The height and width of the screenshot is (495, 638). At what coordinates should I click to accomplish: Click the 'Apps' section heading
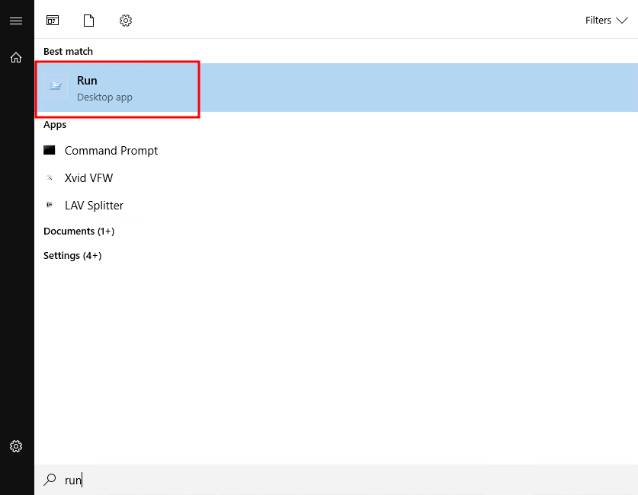(x=55, y=125)
